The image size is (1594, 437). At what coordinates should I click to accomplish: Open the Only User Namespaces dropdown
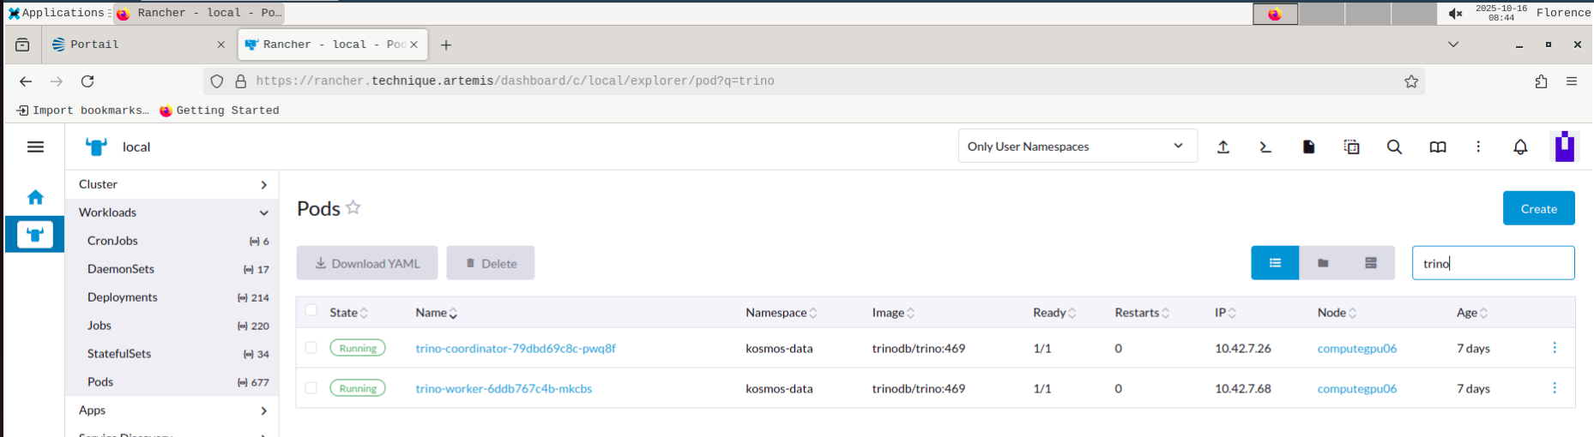pos(1077,147)
